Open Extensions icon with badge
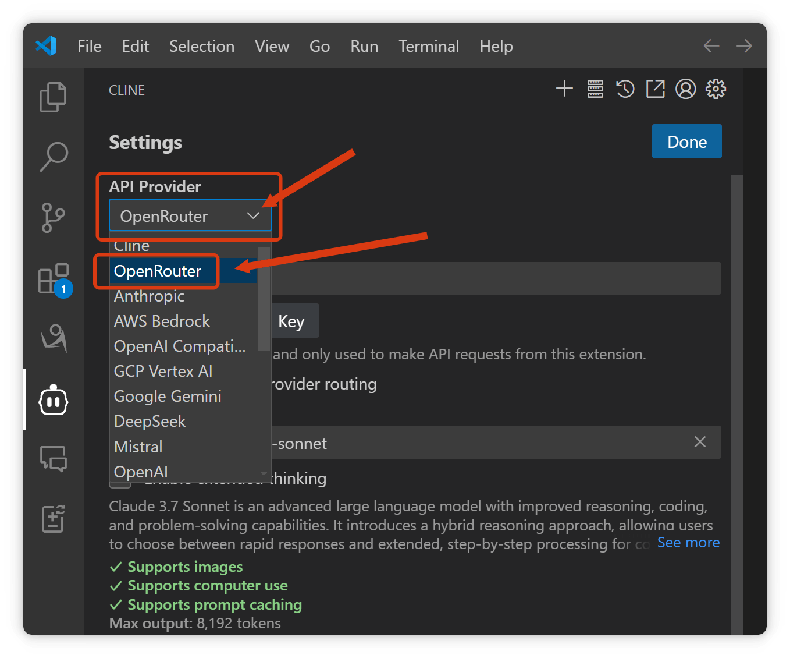Viewport: 790px width, 658px height. click(x=55, y=280)
